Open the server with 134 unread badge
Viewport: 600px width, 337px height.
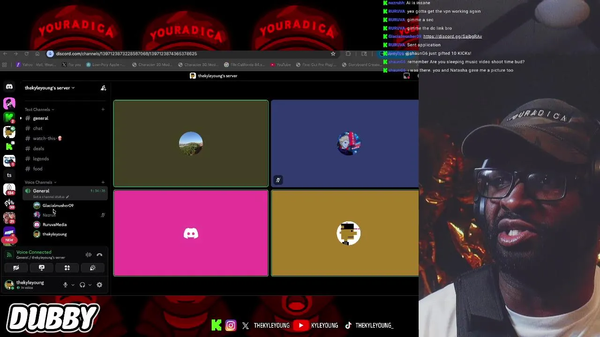tap(9, 190)
